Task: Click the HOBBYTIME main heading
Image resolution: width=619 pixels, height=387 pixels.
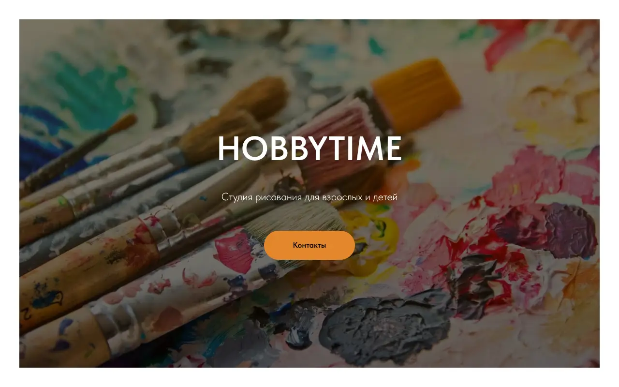Action: [x=309, y=149]
